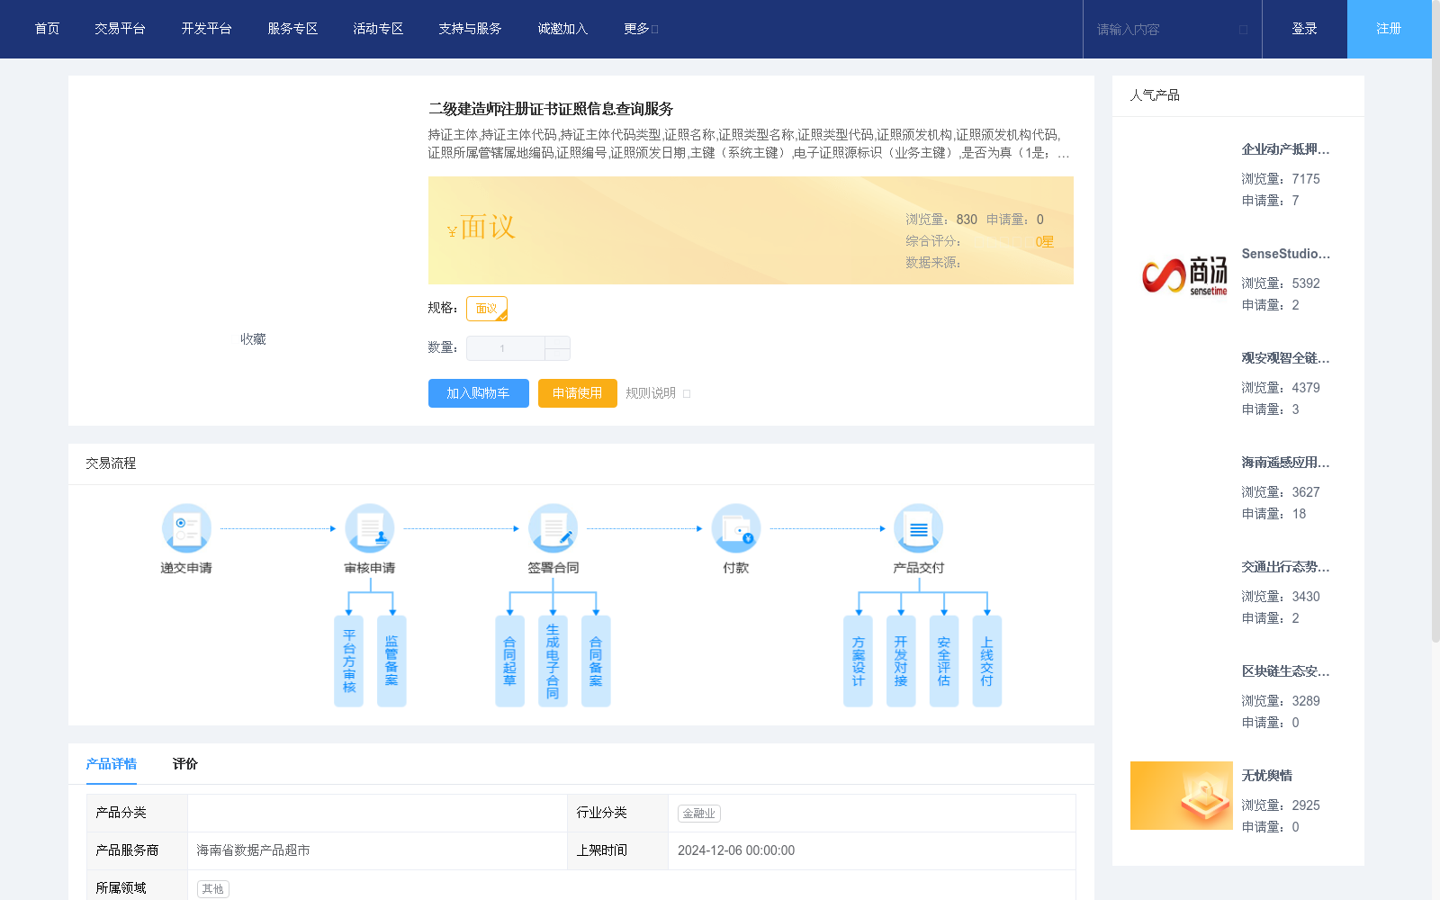Click the quantity input field

tap(505, 348)
